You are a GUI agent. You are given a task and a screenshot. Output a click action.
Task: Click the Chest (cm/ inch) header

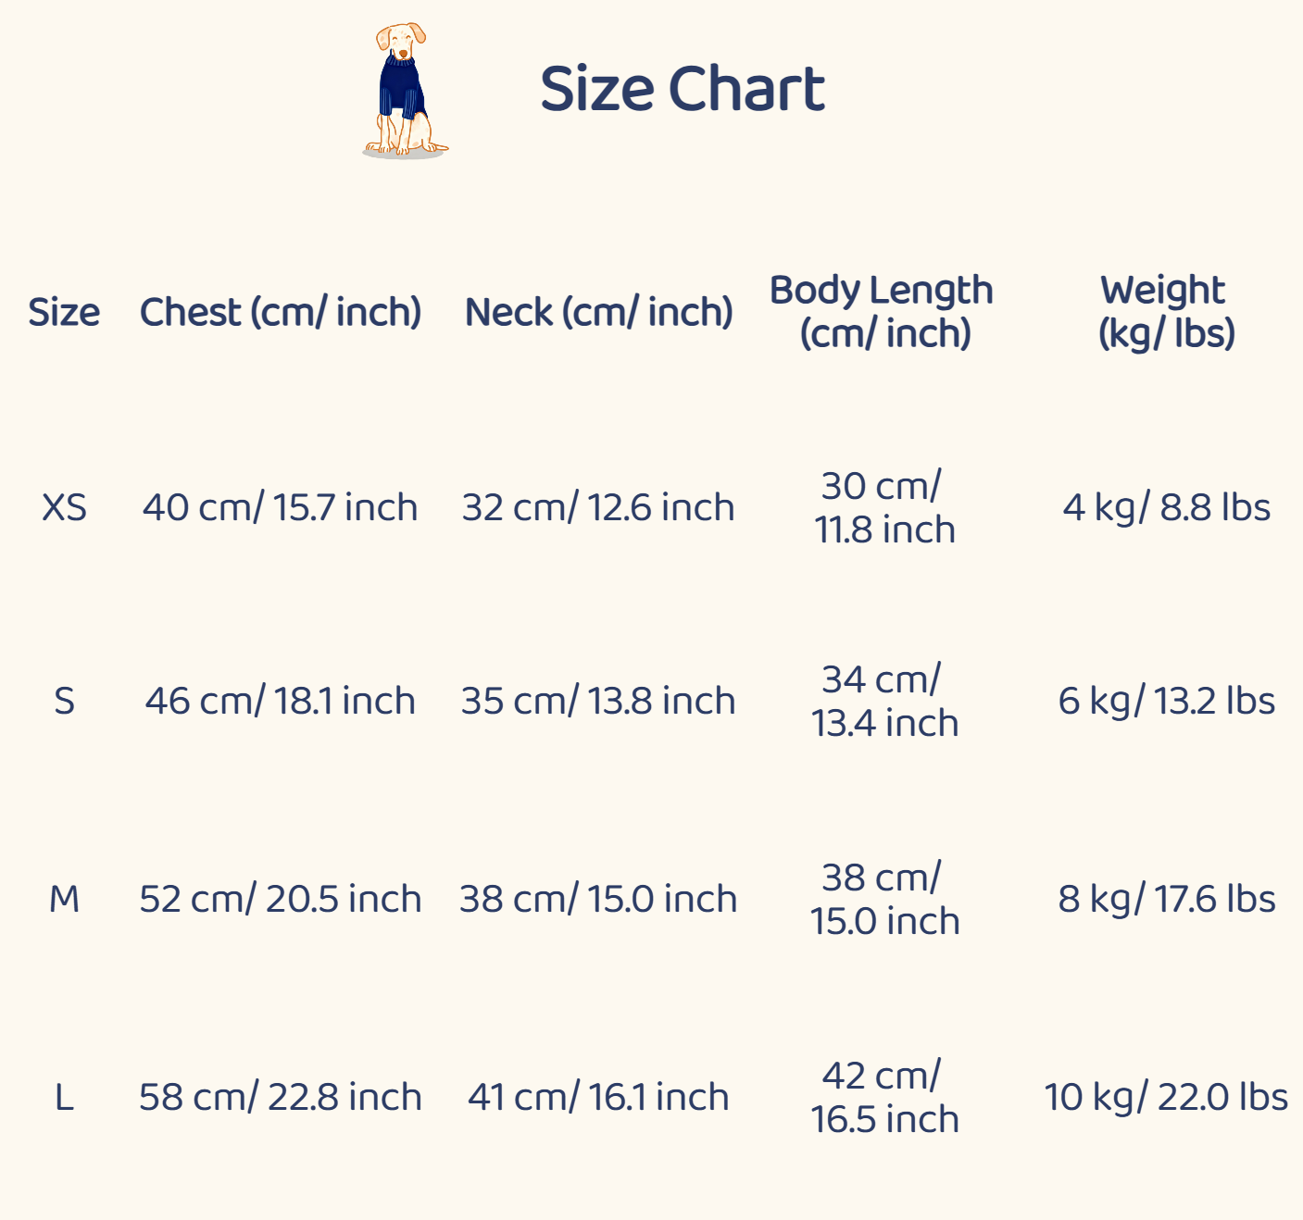[x=281, y=312]
